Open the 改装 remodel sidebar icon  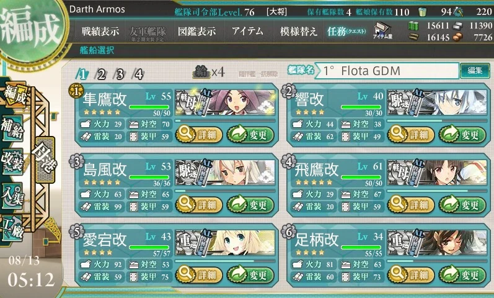12,161
